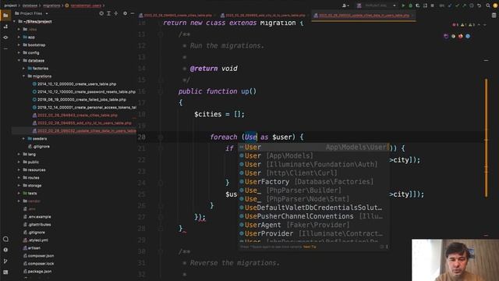
Task: Collapse the database folder
Action: [x=19, y=61]
